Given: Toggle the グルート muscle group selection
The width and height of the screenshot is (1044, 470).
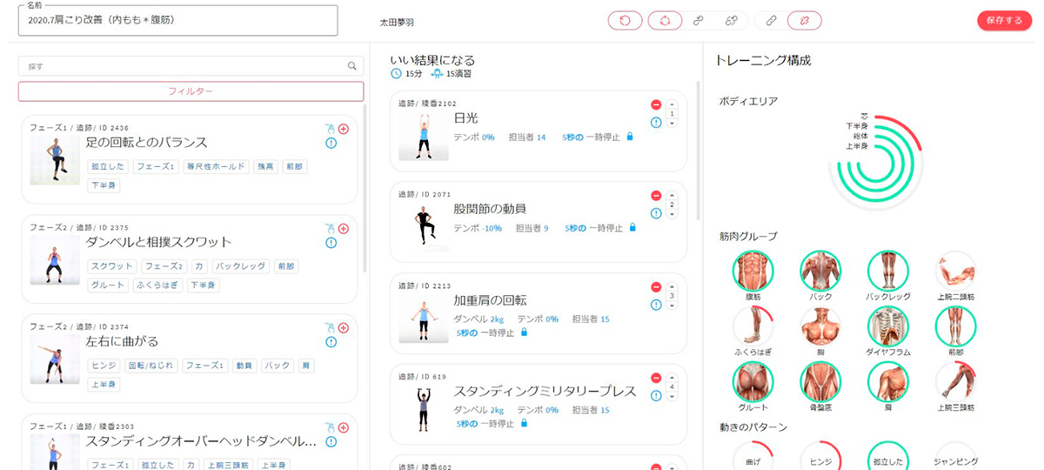Looking at the screenshot, I should 753,383.
